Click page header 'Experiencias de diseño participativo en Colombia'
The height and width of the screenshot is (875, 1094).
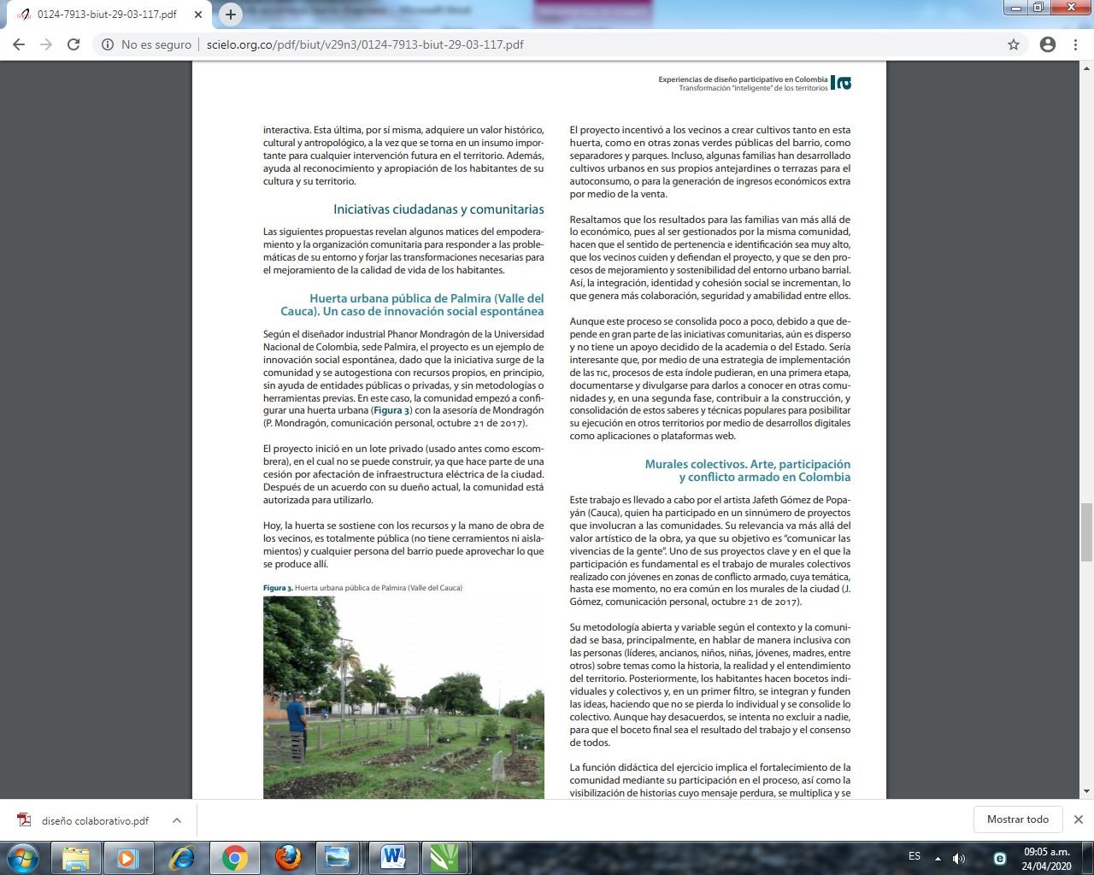[x=743, y=79]
